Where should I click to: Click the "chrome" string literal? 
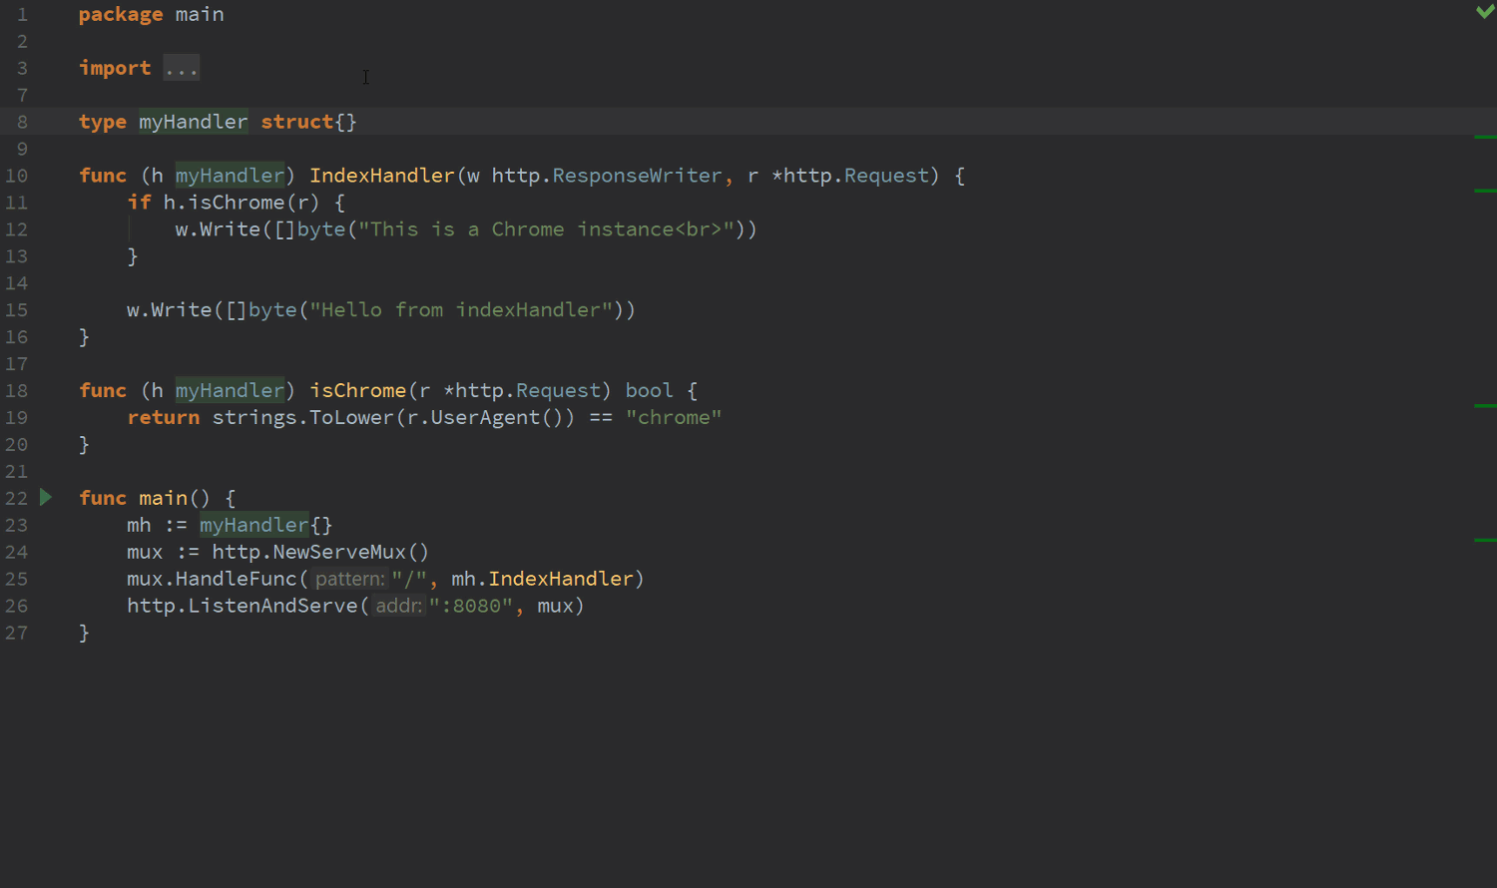point(674,418)
